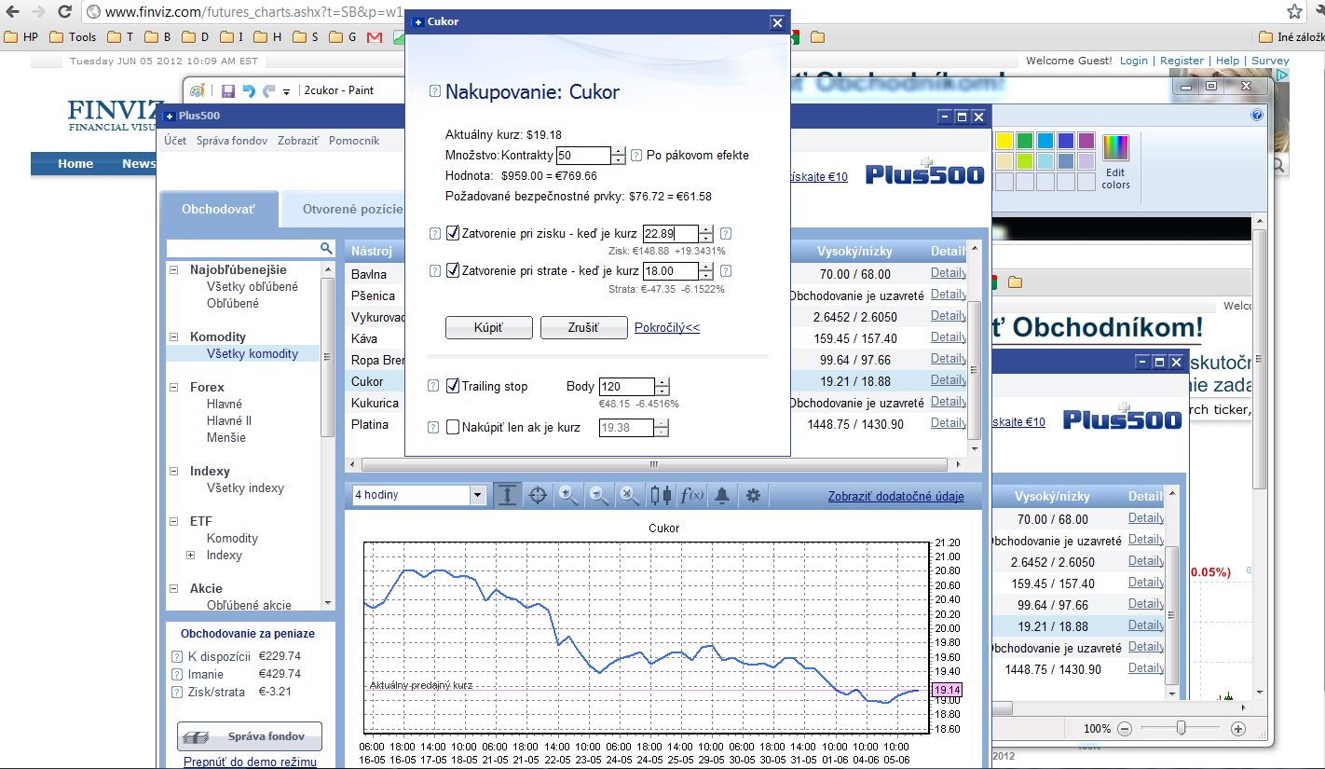Zoom in on the Cukor chart
The height and width of the screenshot is (769, 1325).
coord(568,495)
